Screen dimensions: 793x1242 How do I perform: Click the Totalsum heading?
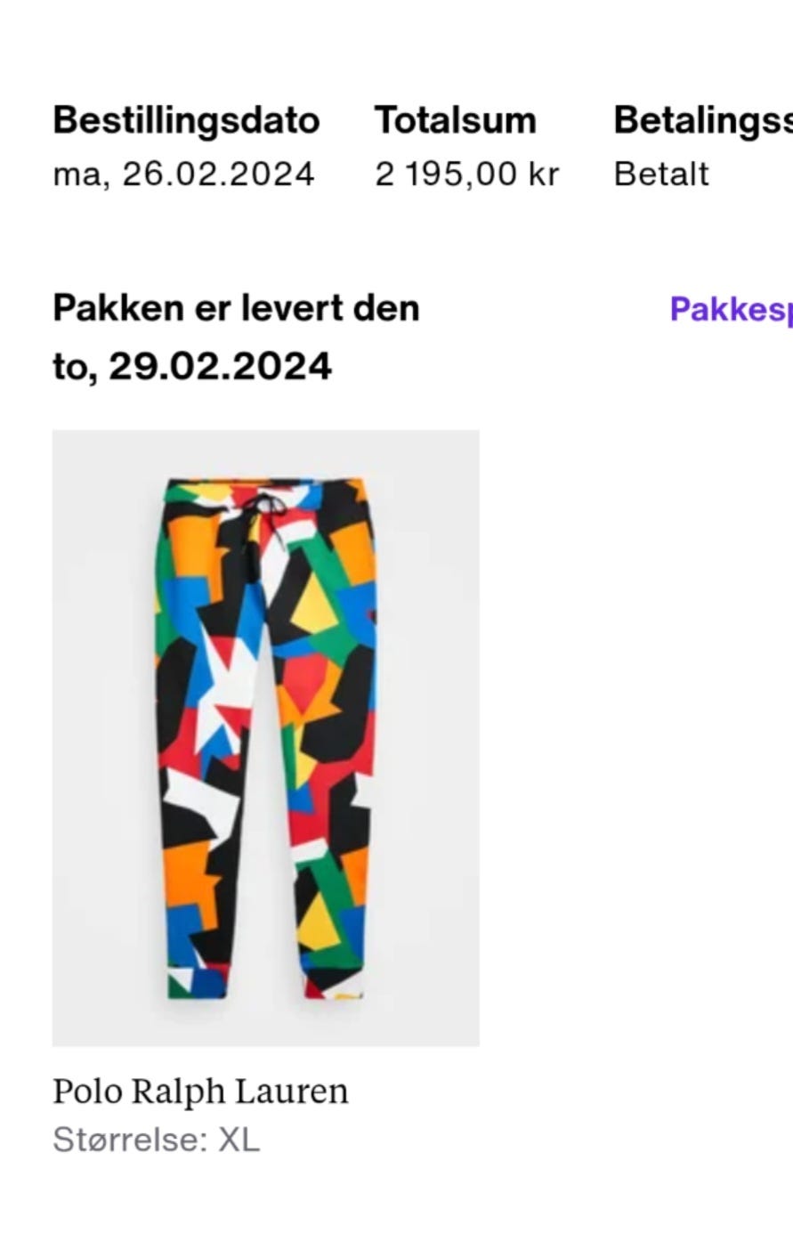click(455, 120)
